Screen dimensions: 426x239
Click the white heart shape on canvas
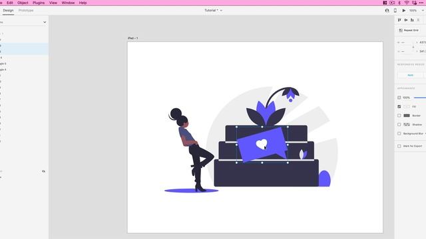tap(262, 144)
